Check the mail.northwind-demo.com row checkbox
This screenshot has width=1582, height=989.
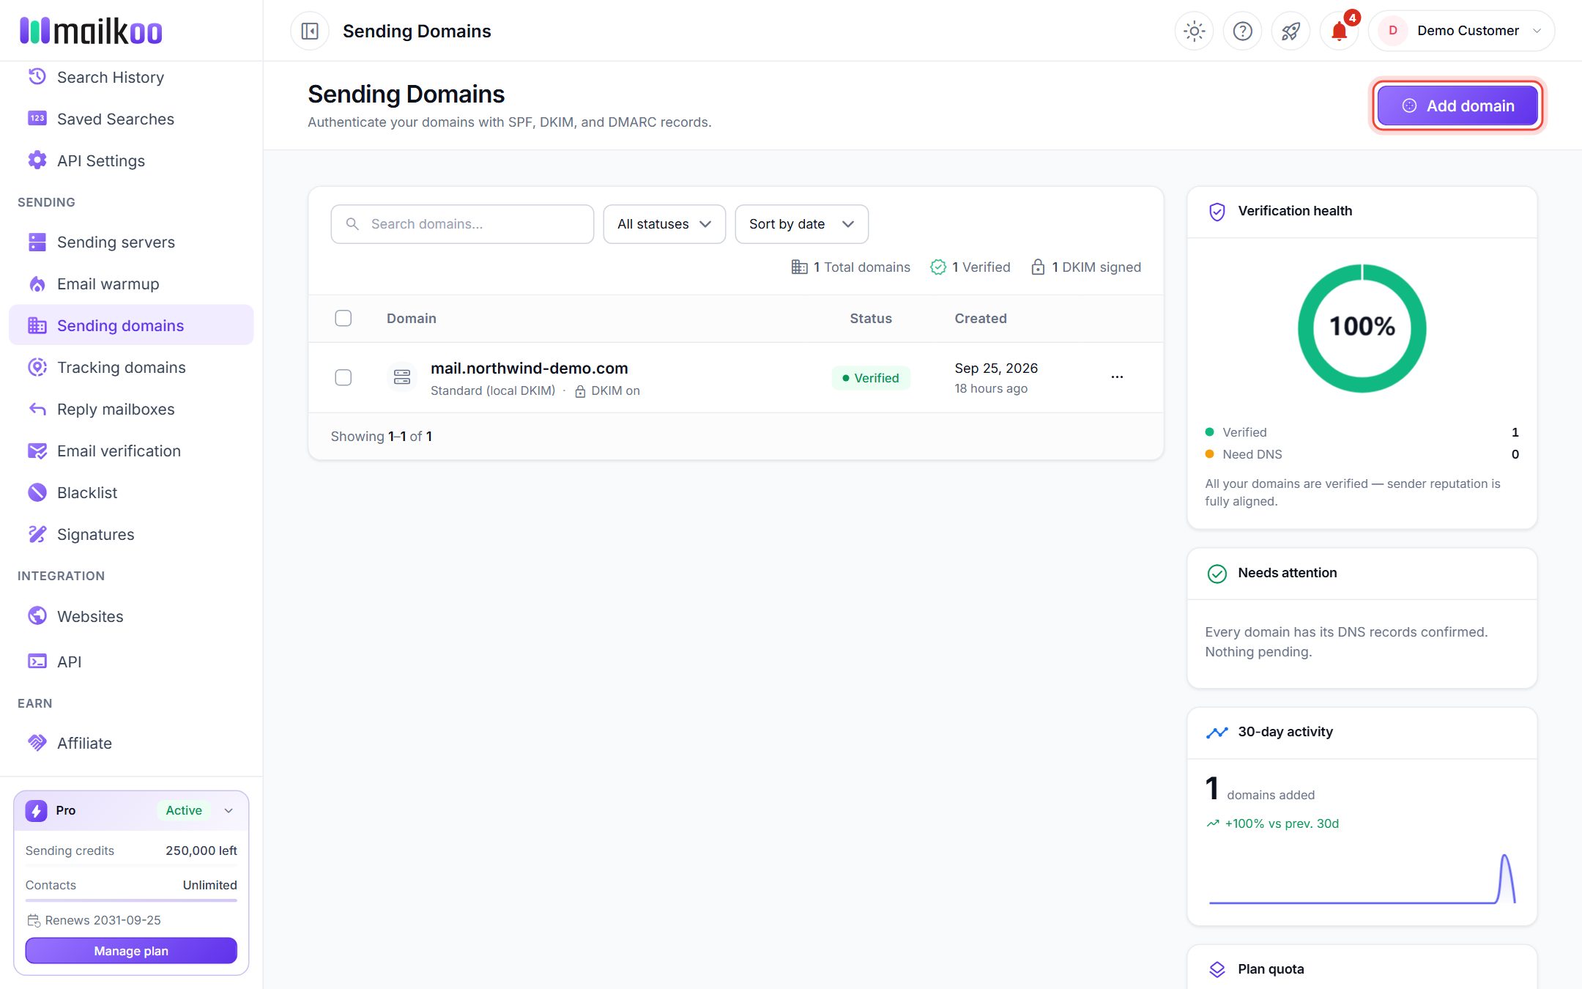tap(343, 377)
